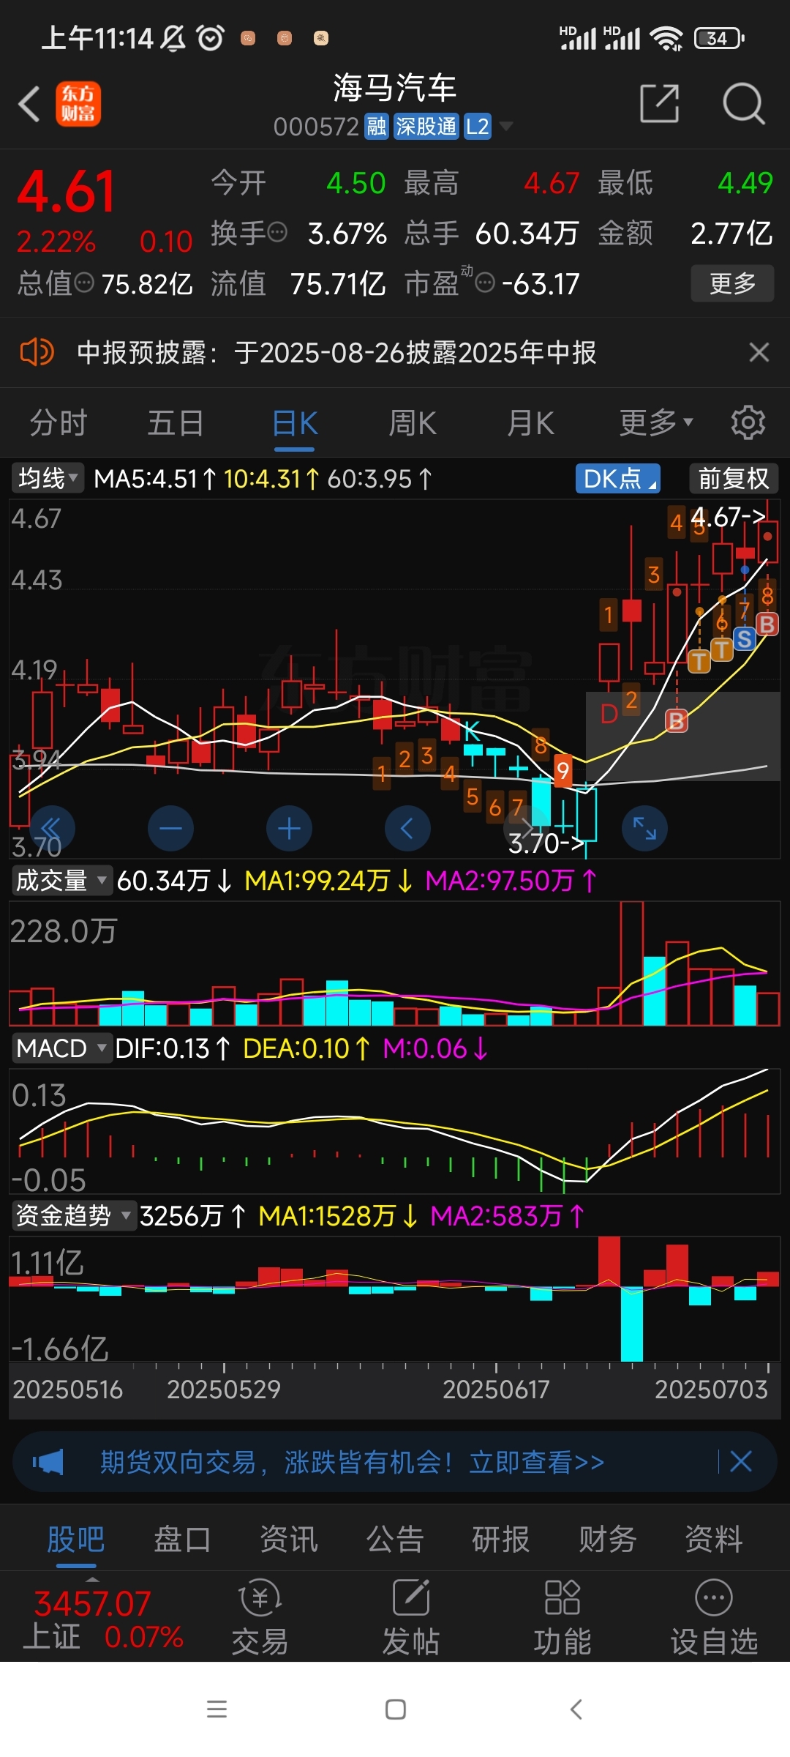Tap the 更多 button in quote panel
The image size is (790, 1757).
(x=732, y=283)
